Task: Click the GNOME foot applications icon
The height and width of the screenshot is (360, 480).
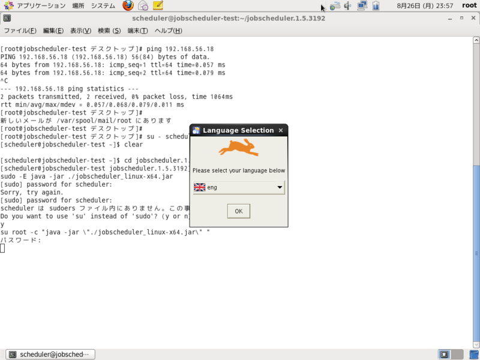Action: pos(9,5)
